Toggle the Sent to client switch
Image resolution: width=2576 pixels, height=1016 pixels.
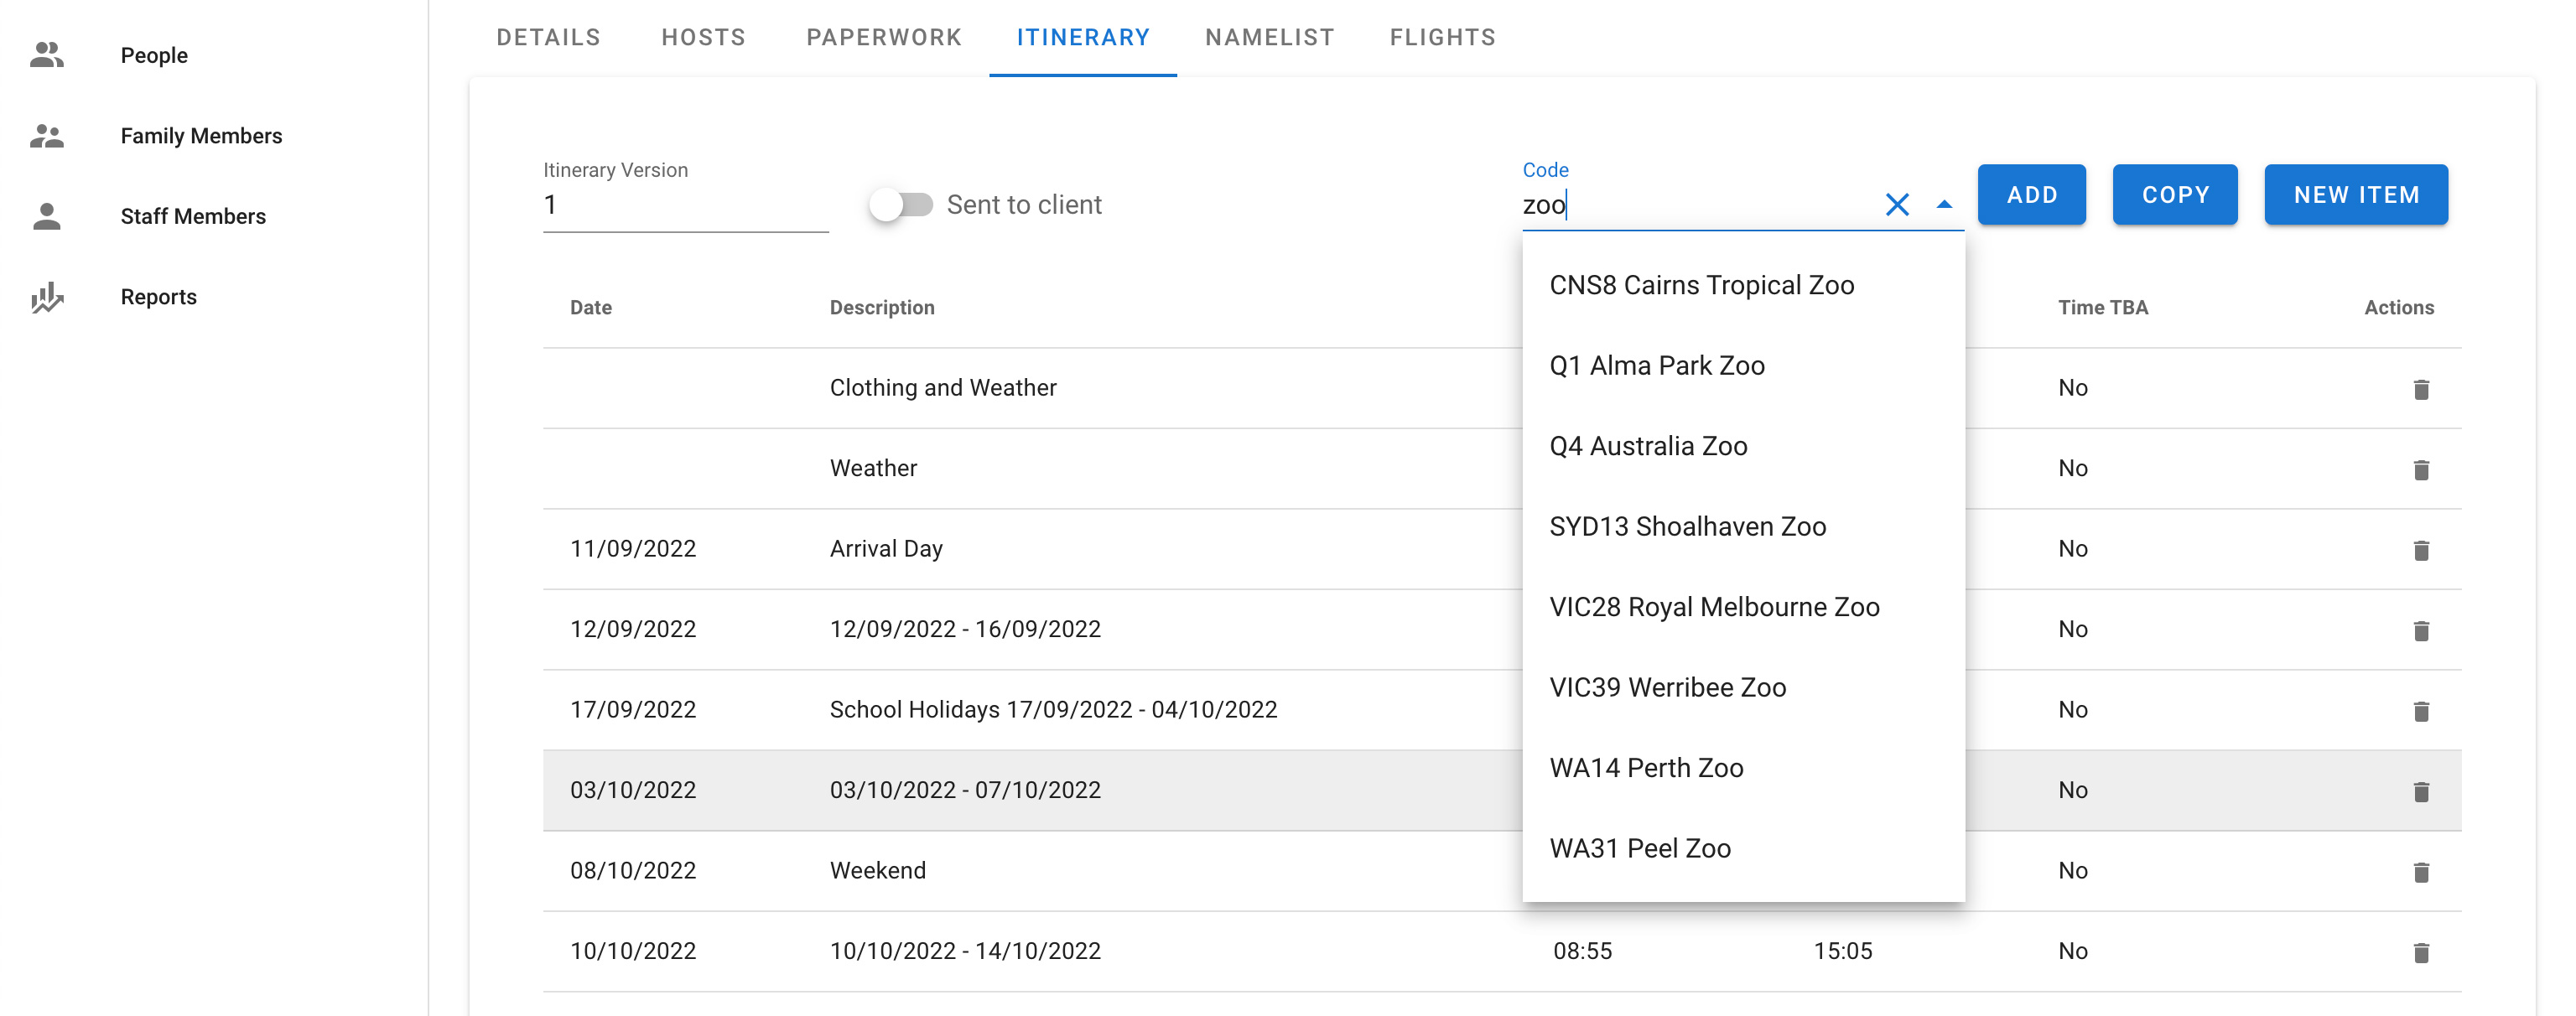[900, 205]
